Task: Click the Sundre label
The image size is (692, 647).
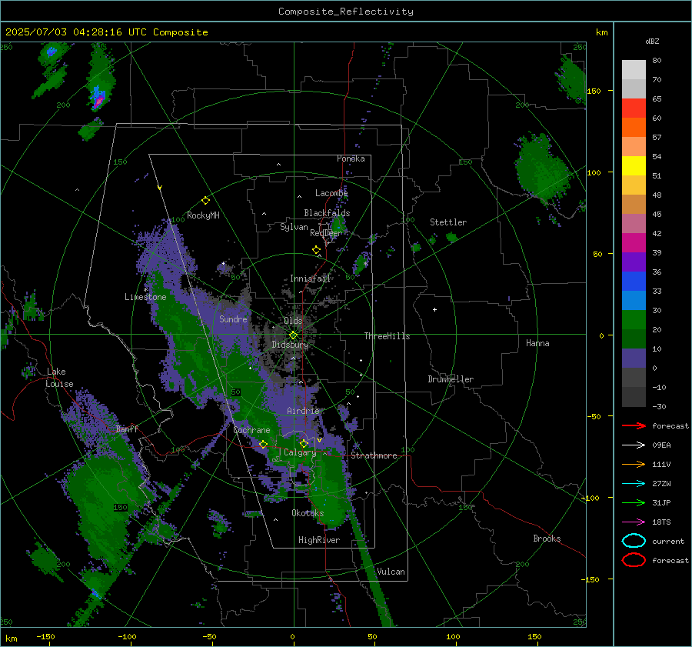Action: [234, 318]
